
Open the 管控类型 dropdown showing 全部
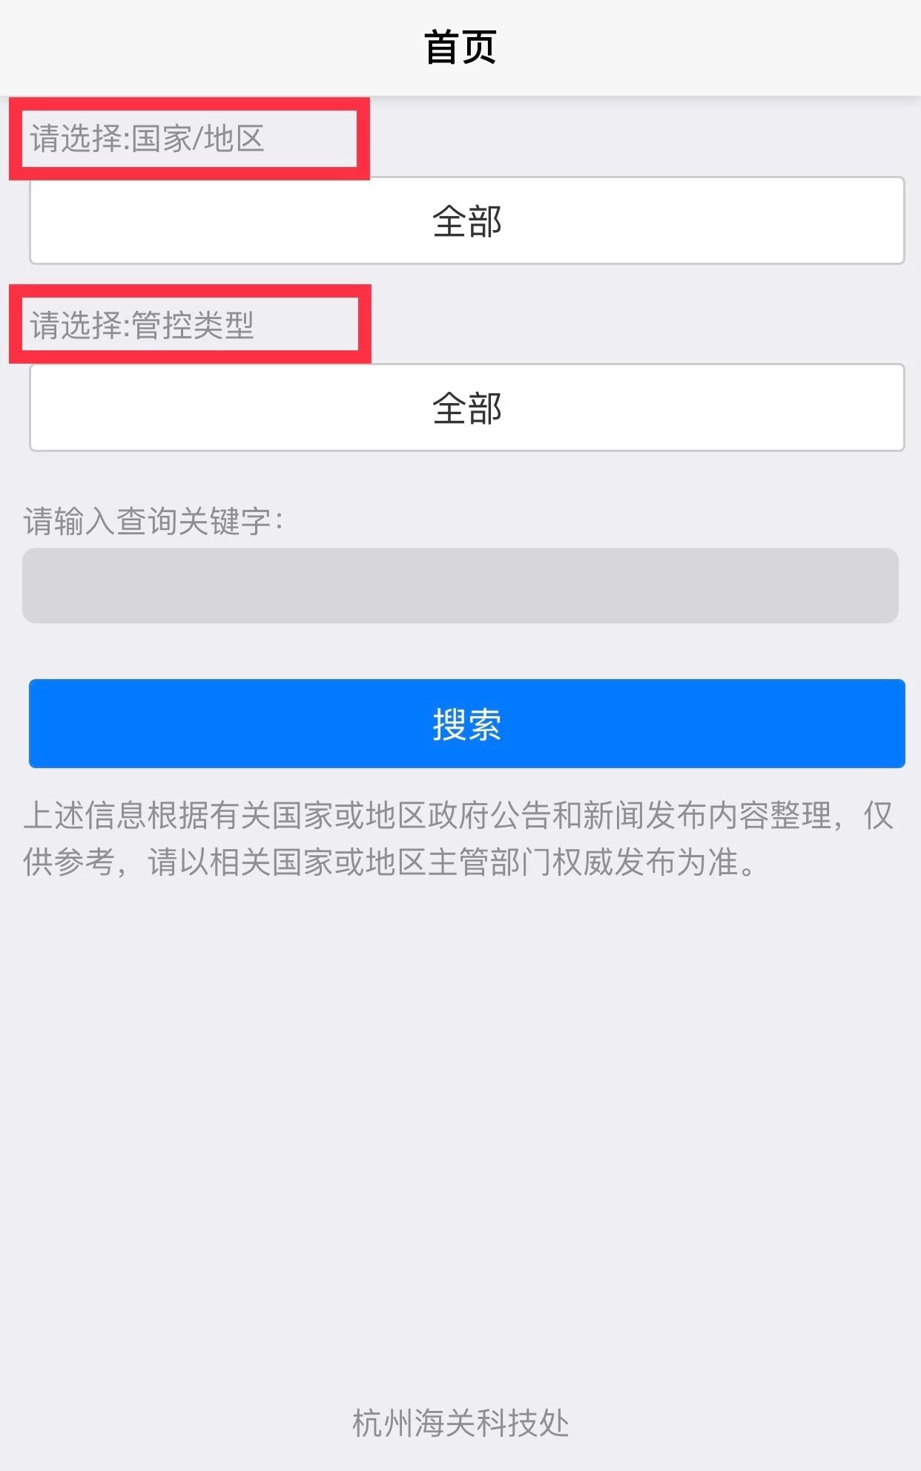[467, 407]
